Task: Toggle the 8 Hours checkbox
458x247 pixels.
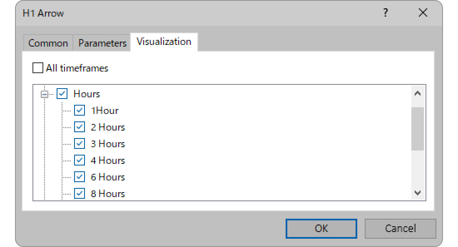Action: point(80,193)
